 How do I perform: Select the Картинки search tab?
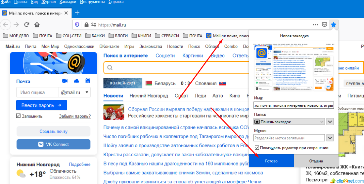click(193, 55)
